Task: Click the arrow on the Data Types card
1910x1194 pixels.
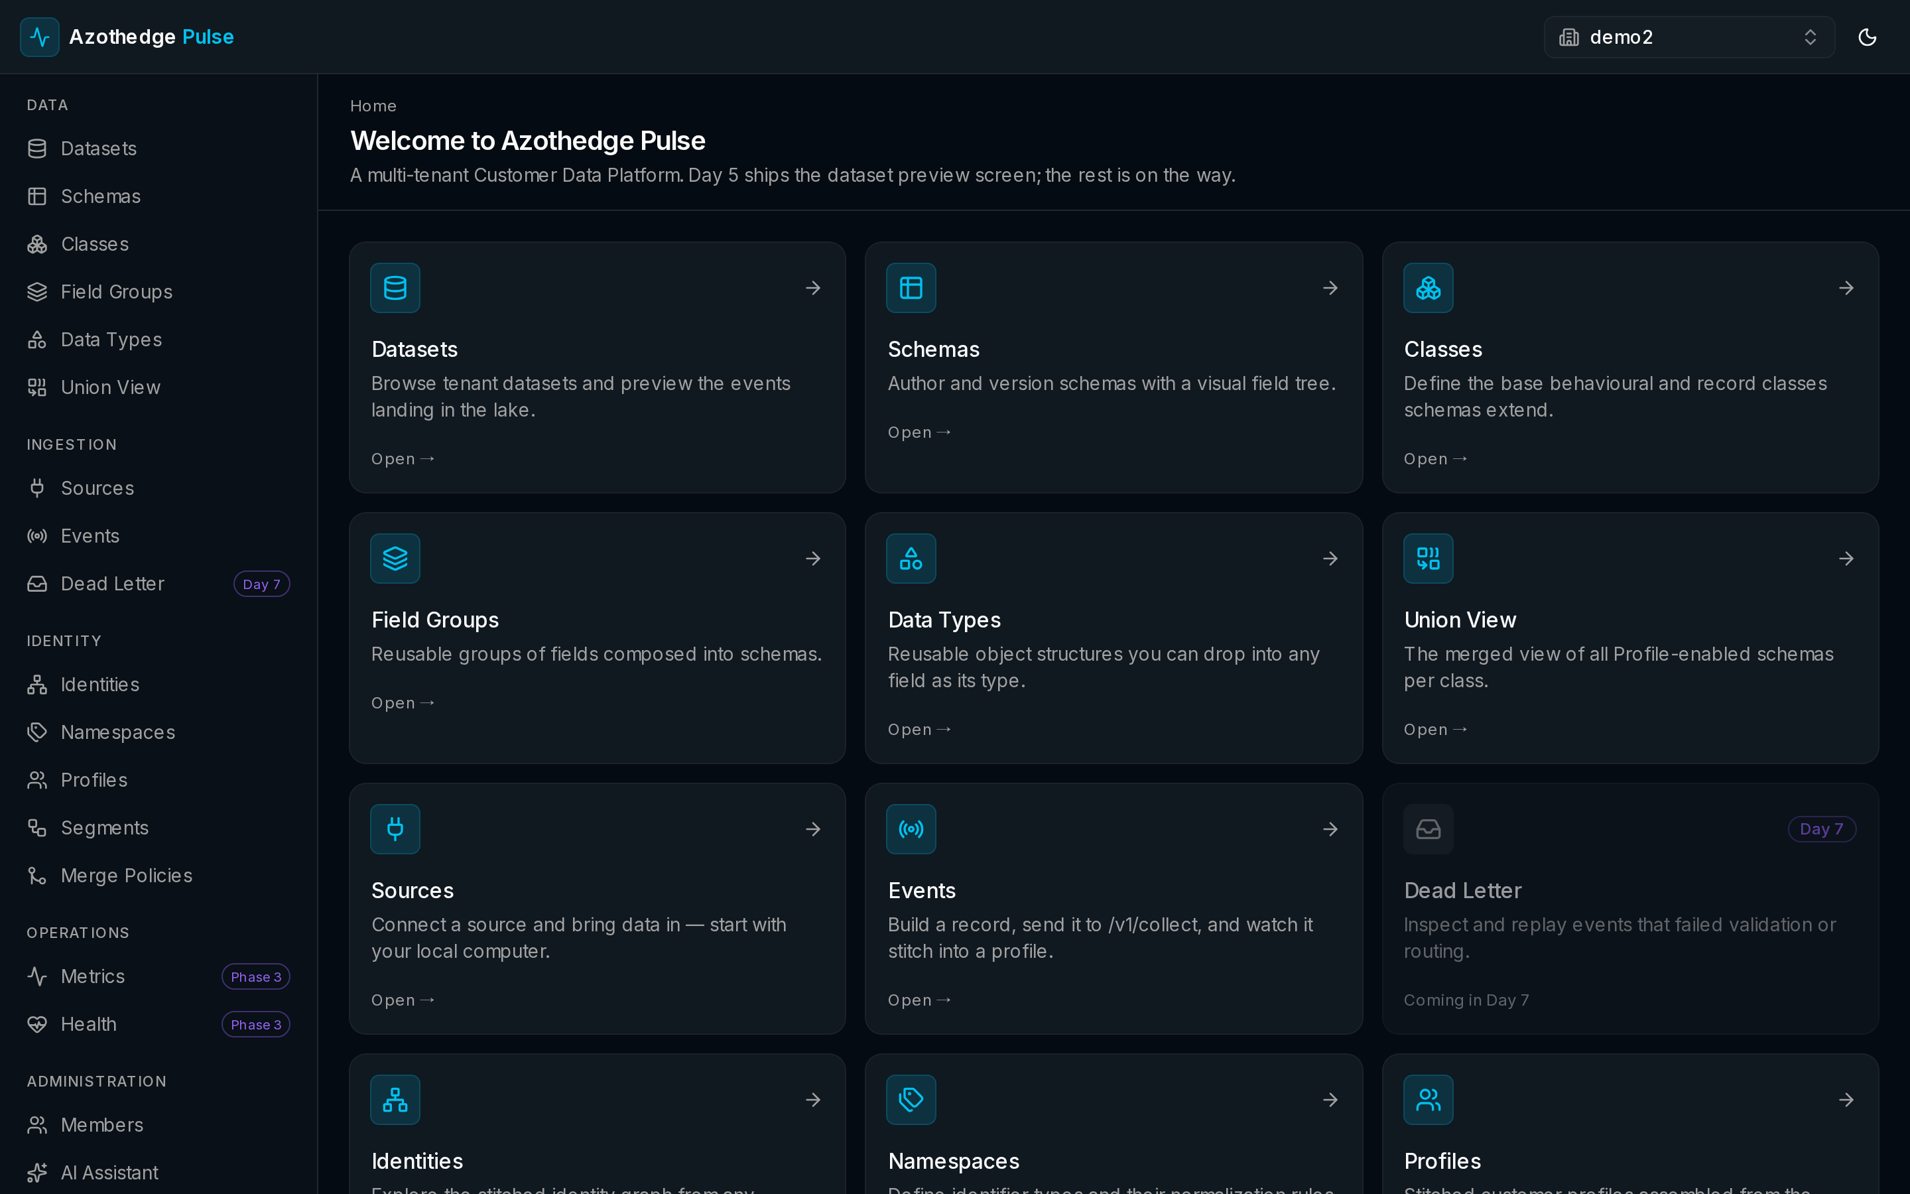Action: 1330,559
